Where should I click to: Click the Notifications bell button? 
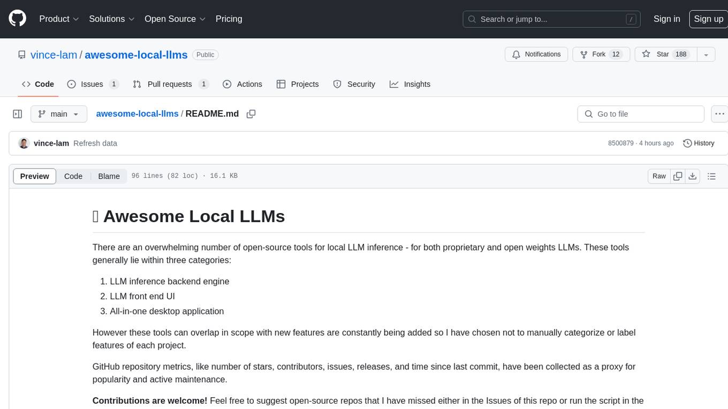click(536, 55)
